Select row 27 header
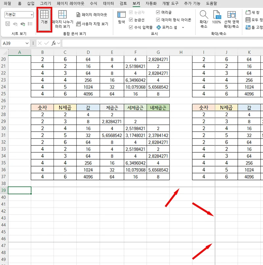This screenshot has height=265, width=263. (x=4, y=107)
